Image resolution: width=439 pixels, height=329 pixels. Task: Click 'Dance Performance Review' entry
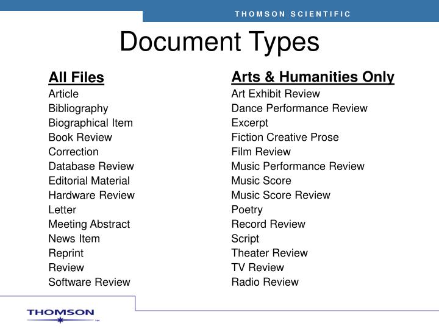point(299,108)
